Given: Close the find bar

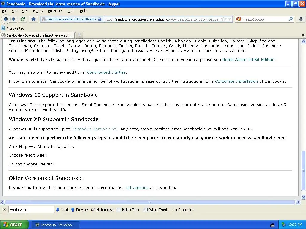Looking at the screenshot, I should [x=4, y=210].
